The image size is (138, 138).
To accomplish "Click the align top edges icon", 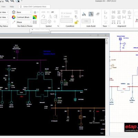I will (124, 12).
